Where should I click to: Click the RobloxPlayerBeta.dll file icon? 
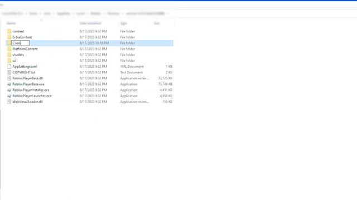coord(9,78)
